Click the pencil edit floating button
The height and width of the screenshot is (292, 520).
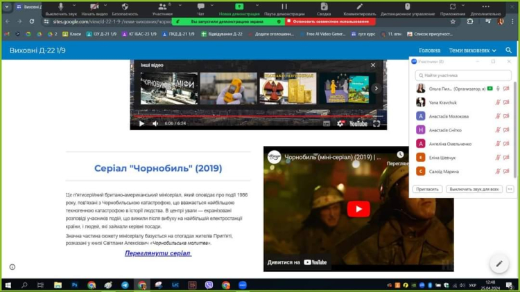click(x=499, y=264)
